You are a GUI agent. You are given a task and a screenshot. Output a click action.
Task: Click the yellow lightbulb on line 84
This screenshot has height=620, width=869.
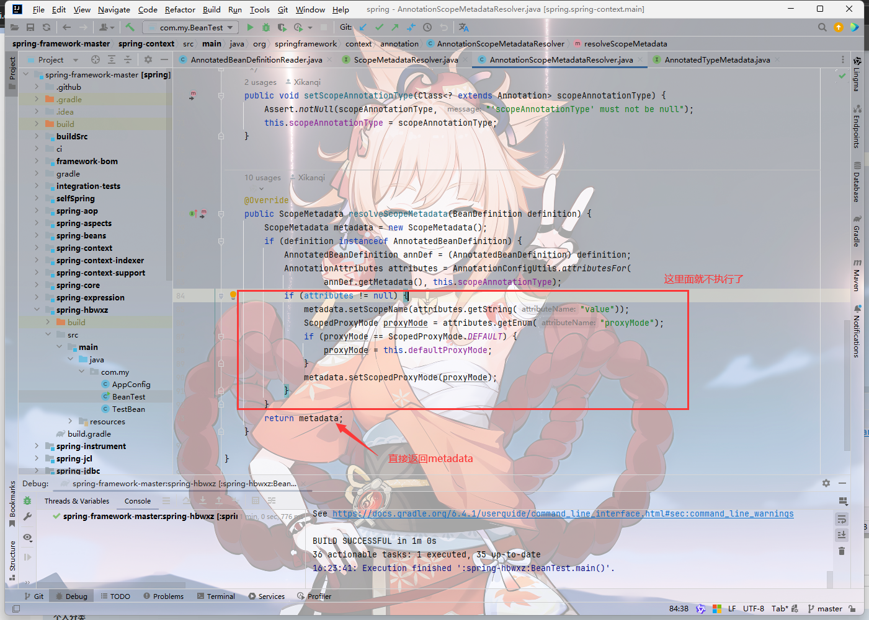coord(233,295)
